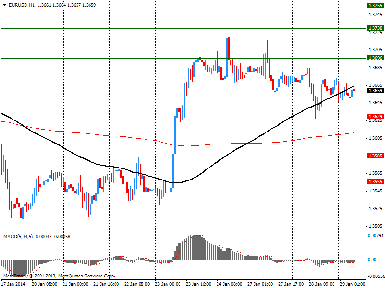Click the 1.3685 price scale value
This screenshot has height=288, width=385.
(376, 68)
